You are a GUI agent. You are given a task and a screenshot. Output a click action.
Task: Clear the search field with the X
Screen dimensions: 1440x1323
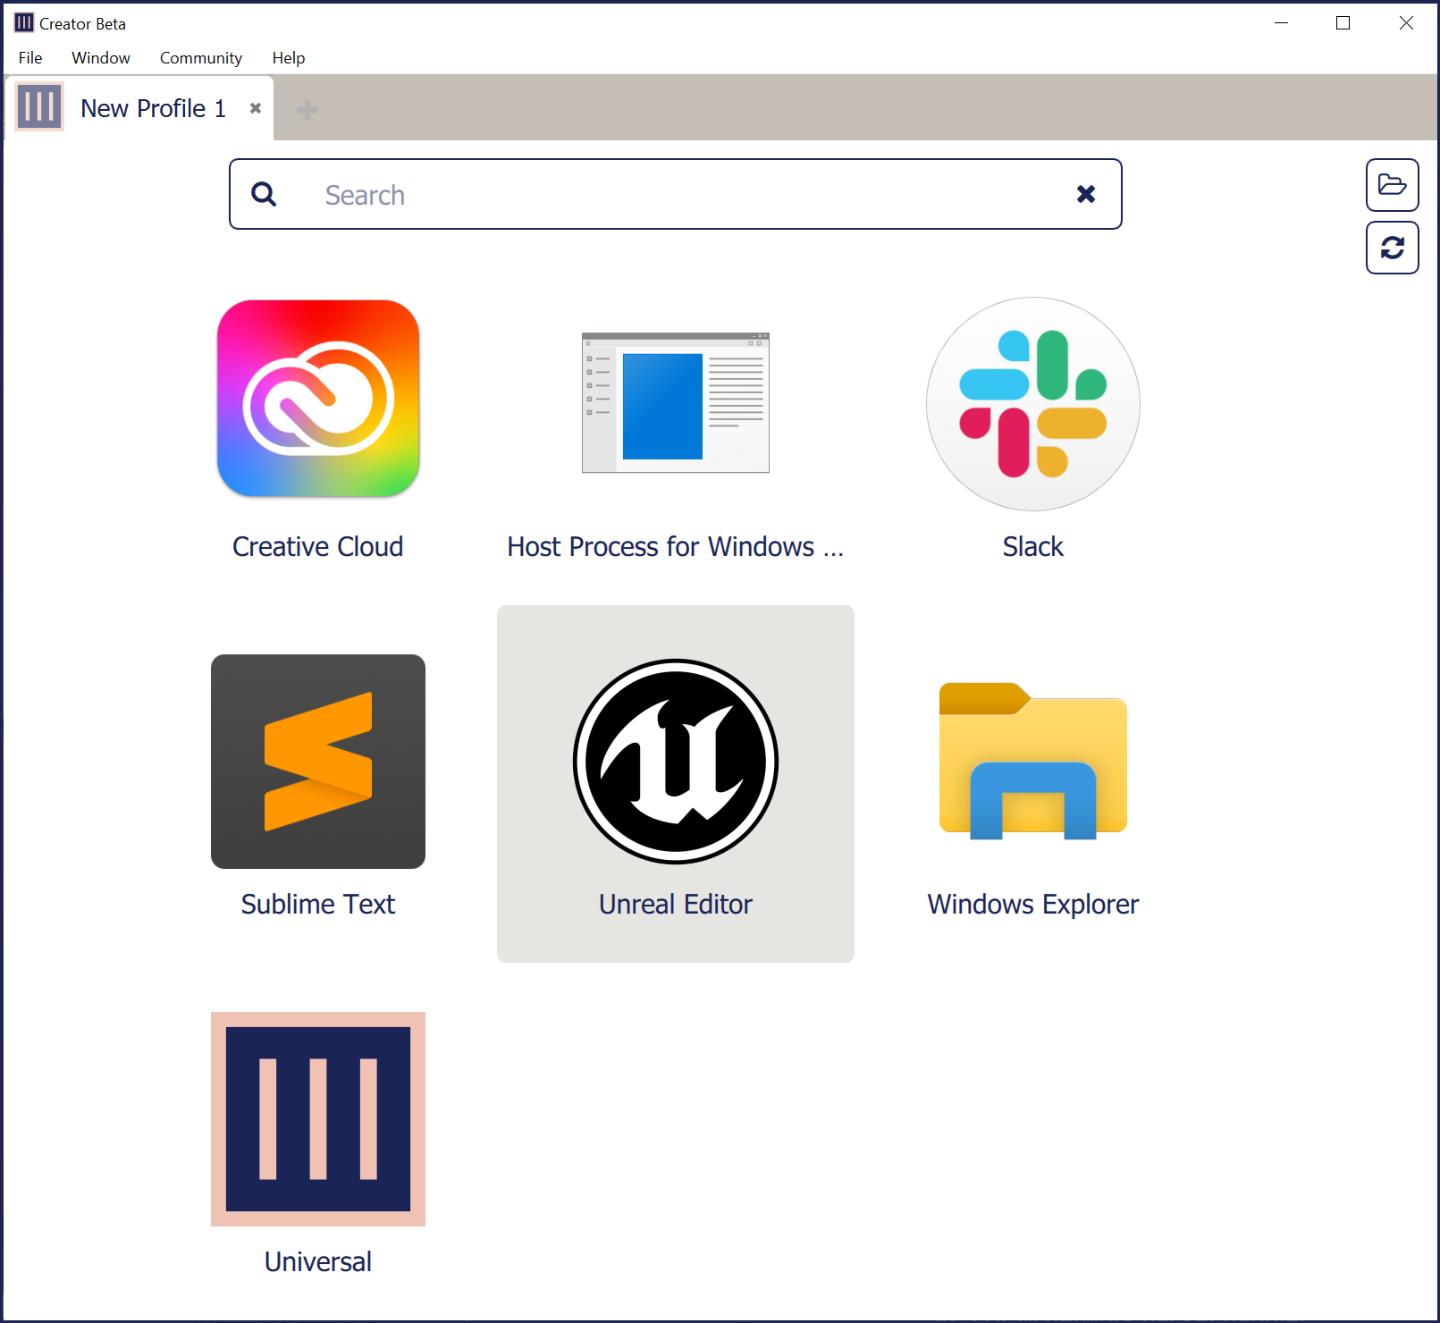coord(1086,194)
